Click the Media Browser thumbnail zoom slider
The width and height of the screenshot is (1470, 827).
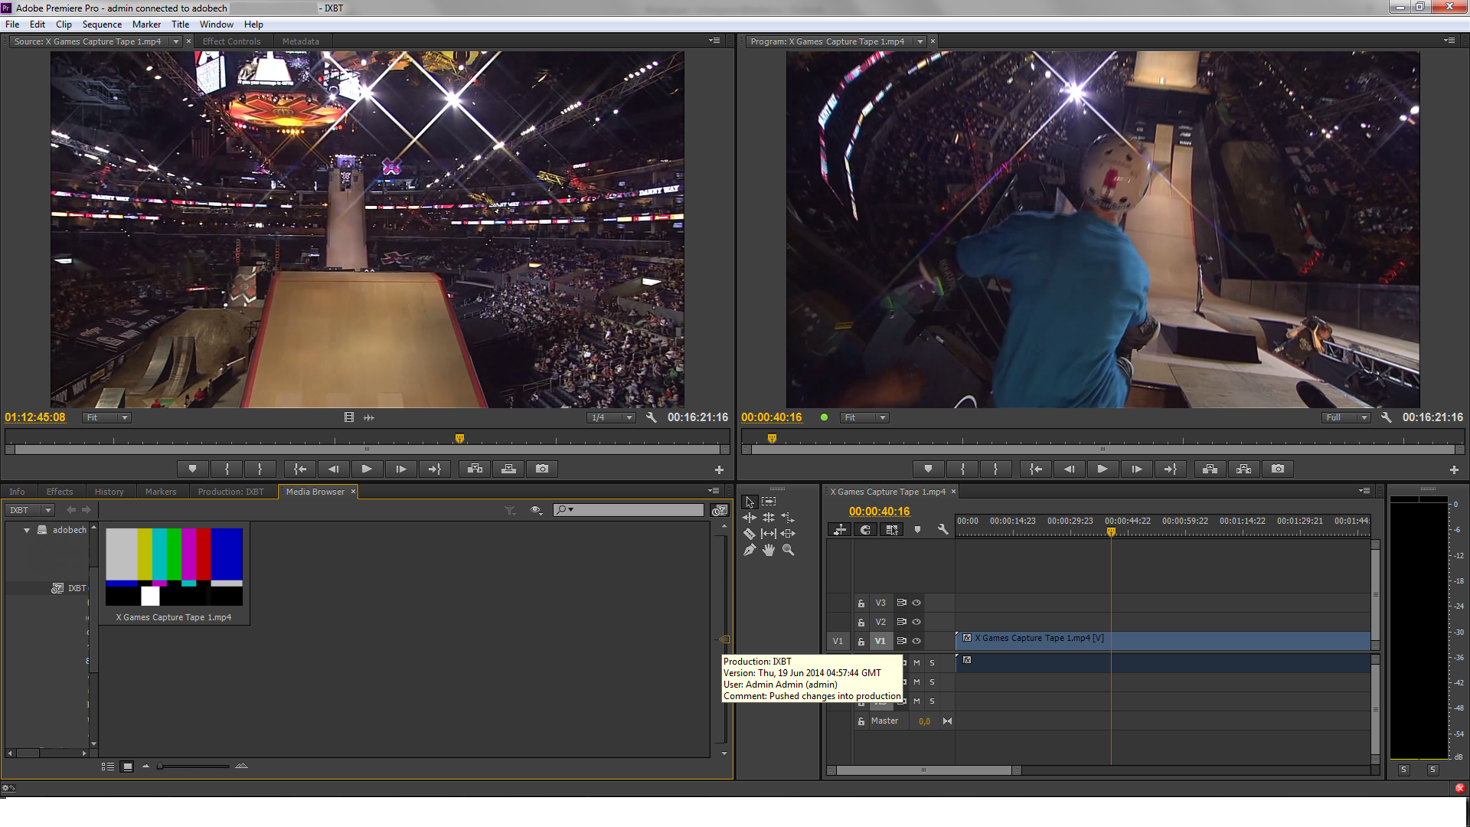(x=194, y=766)
